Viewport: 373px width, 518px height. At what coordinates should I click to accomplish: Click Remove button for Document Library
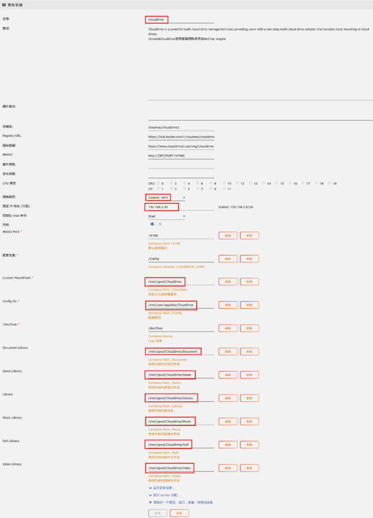[x=249, y=352]
